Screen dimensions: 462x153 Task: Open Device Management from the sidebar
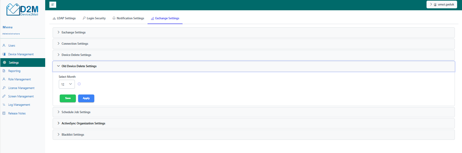tap(21, 54)
